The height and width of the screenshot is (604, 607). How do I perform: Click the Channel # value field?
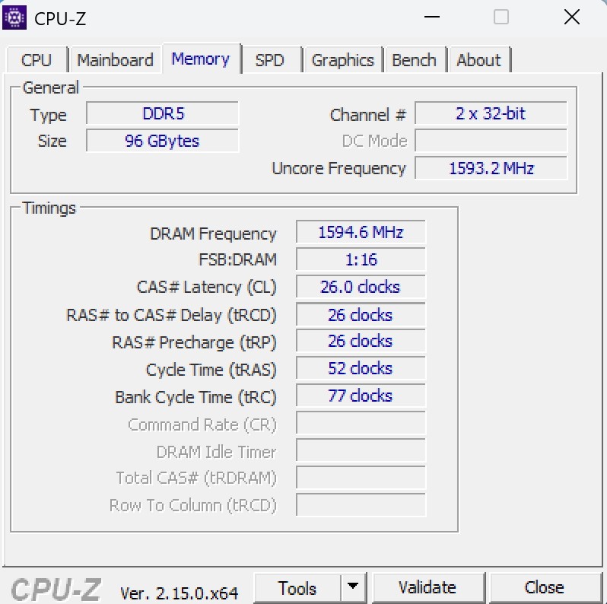point(491,114)
